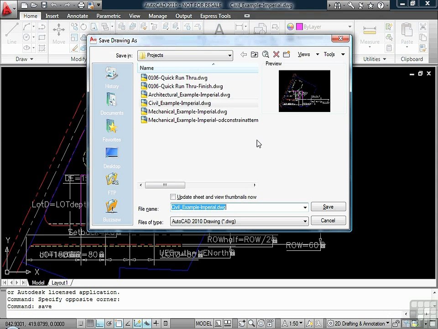
Task: Select the Measure tool in Utilities
Action: click(x=370, y=34)
